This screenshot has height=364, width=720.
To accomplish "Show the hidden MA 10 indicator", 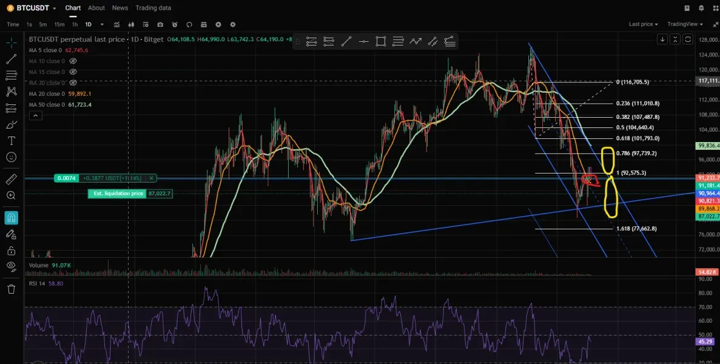I will coord(73,61).
